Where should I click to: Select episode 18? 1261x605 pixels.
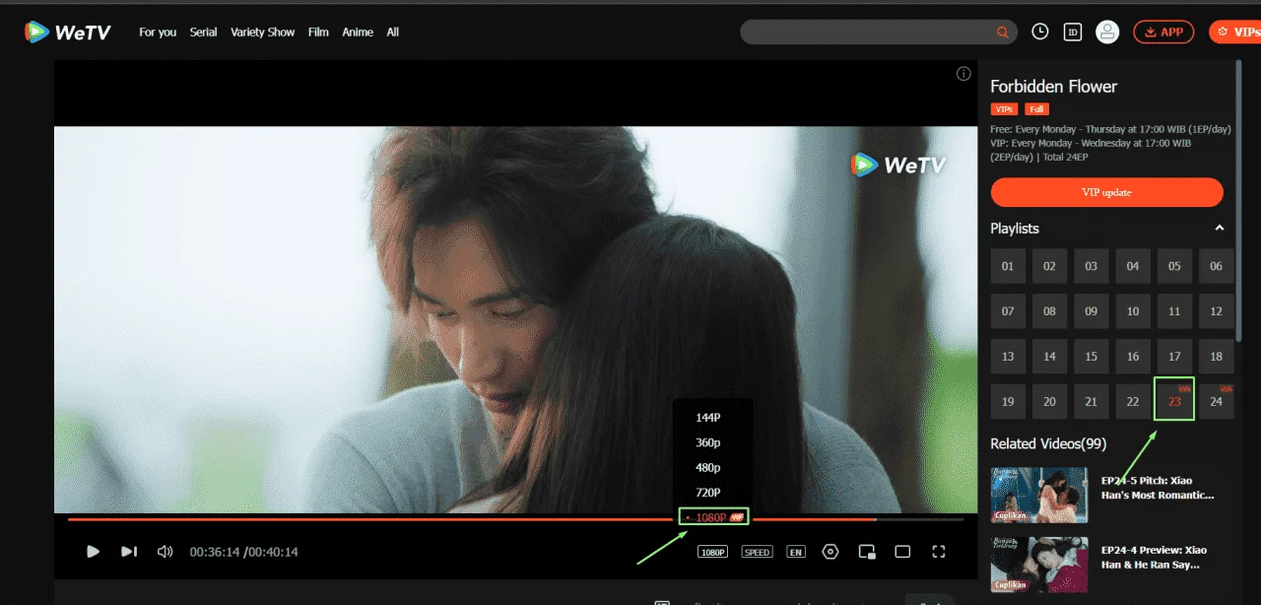(1216, 357)
